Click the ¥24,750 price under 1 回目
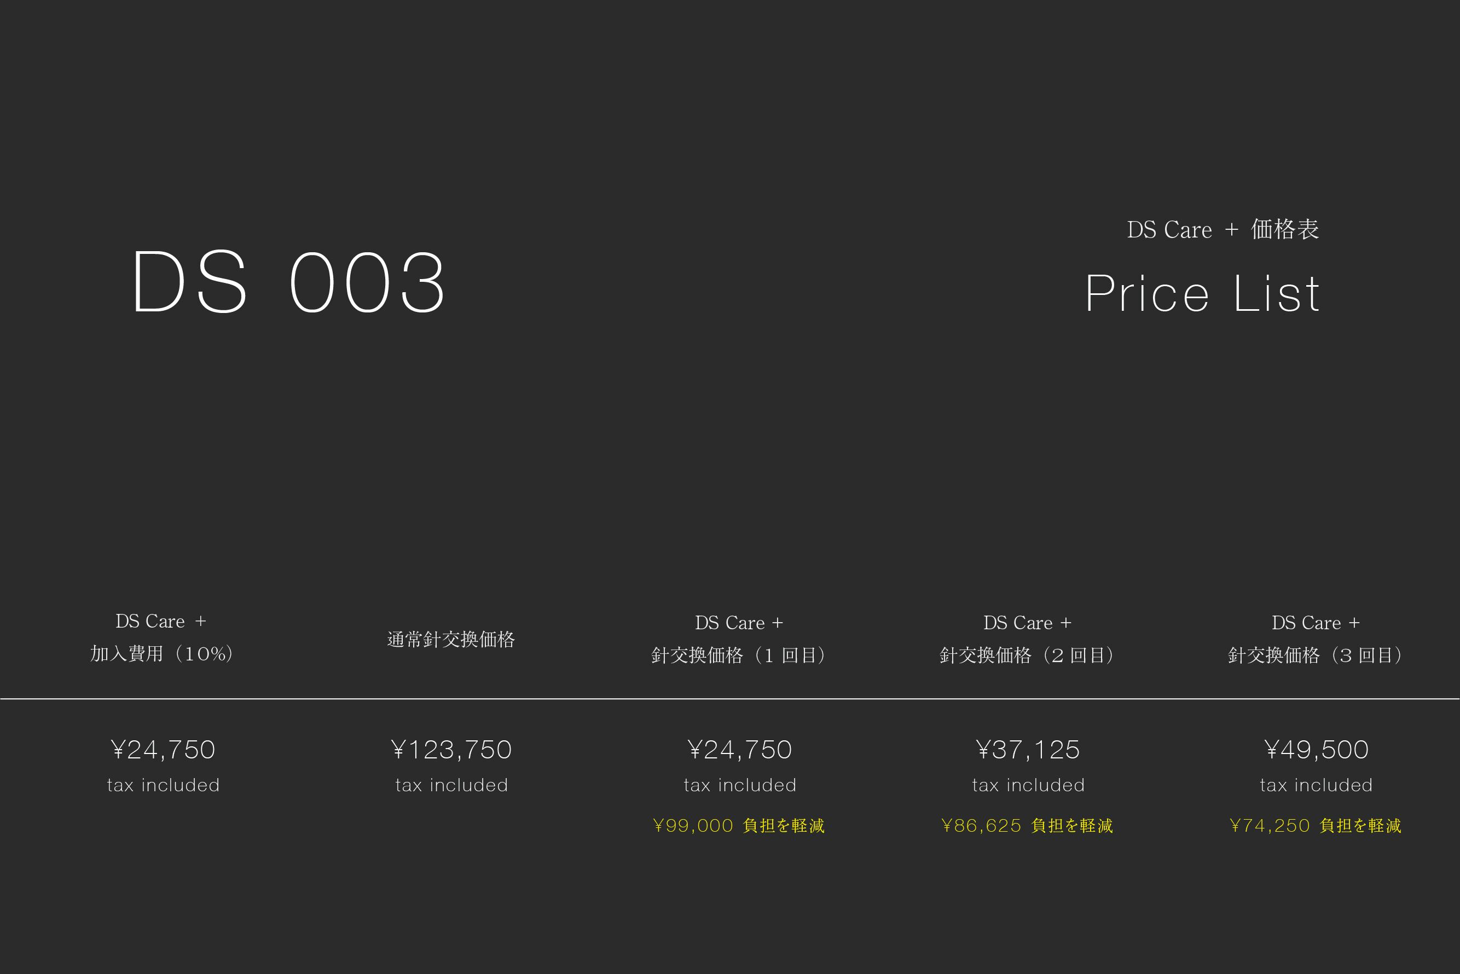1460x974 pixels. [x=740, y=750]
